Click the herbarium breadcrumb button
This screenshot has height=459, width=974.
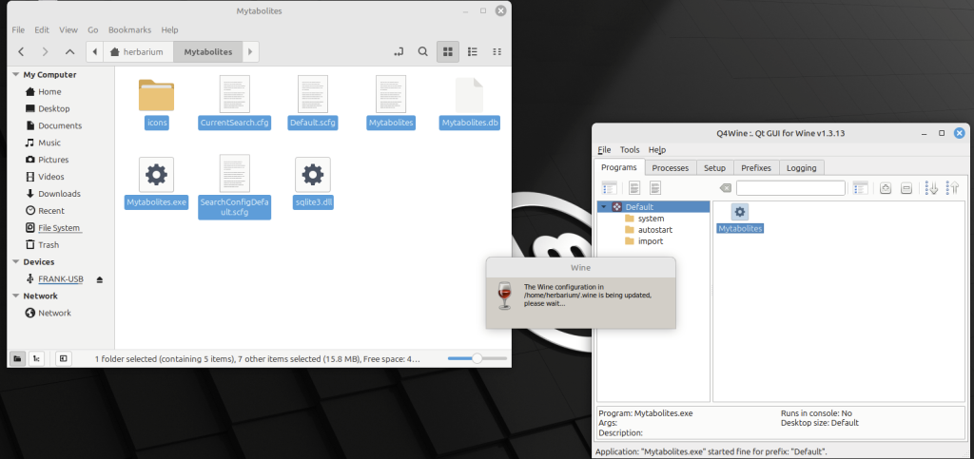(132, 51)
